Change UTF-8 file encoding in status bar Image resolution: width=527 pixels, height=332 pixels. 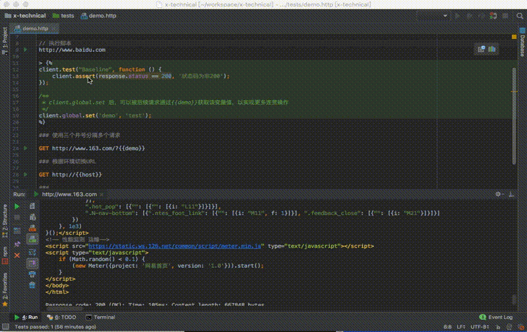(480, 327)
